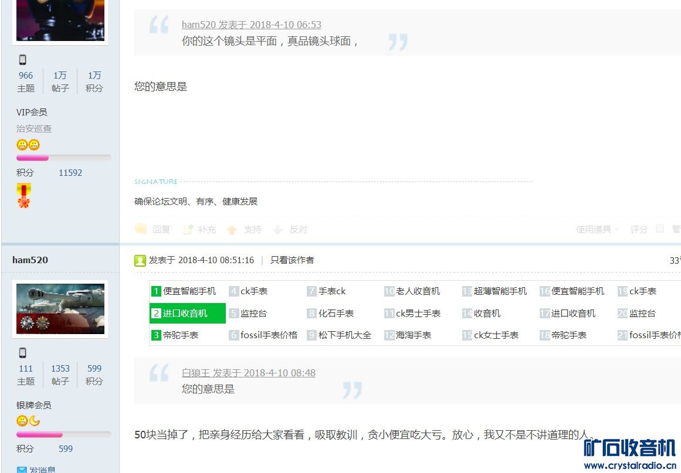
Task: Click the 支持 support link
Action: 252,230
